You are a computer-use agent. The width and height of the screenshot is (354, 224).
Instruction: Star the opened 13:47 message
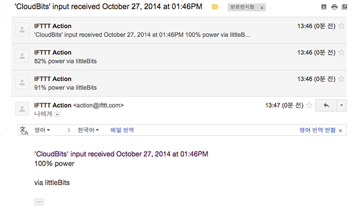pos(309,105)
